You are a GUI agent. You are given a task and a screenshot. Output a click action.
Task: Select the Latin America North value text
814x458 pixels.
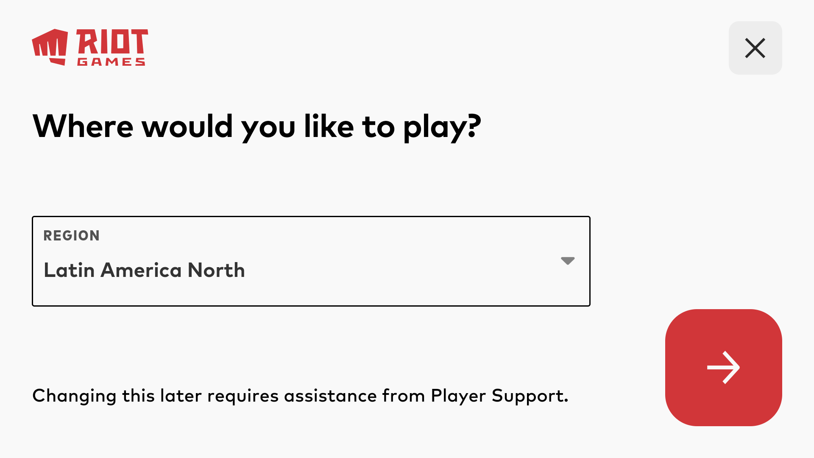coord(144,270)
